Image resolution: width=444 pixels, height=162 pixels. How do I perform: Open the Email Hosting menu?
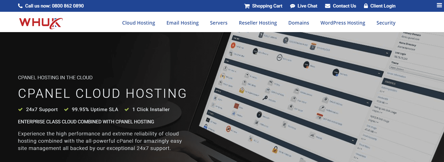[x=182, y=23]
